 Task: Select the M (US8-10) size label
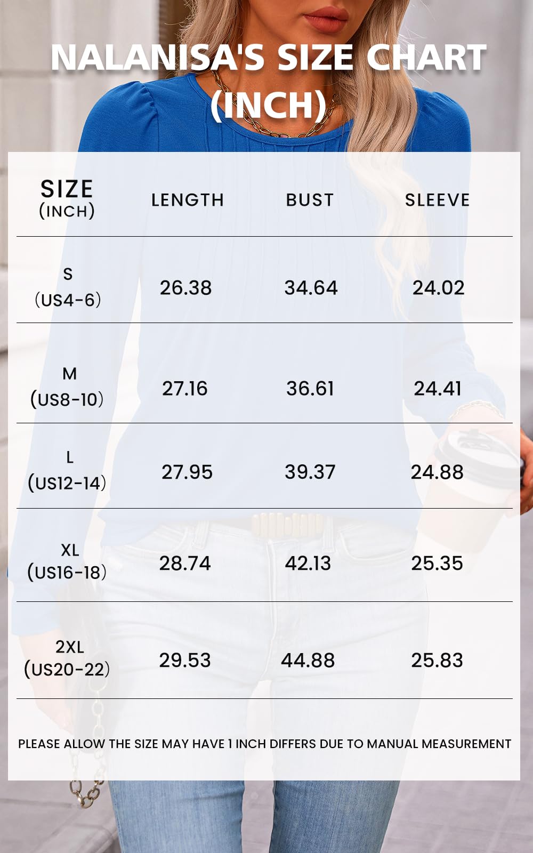(x=68, y=387)
